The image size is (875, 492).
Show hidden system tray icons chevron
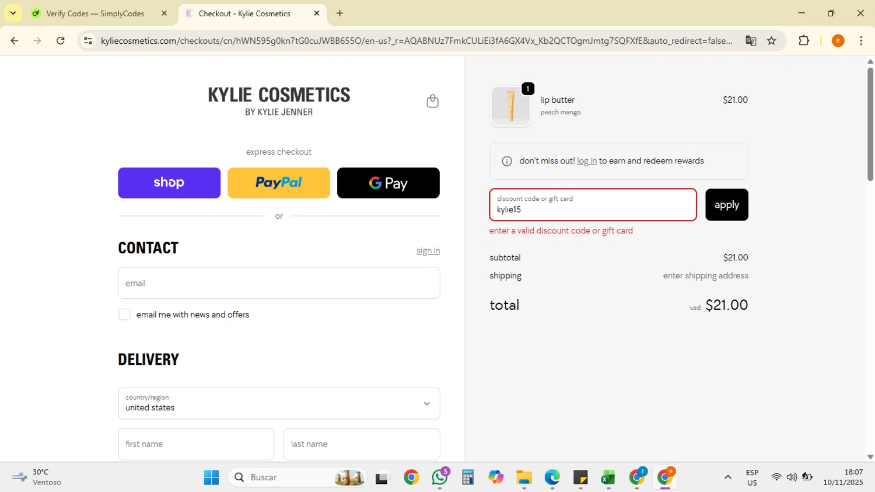(x=727, y=477)
